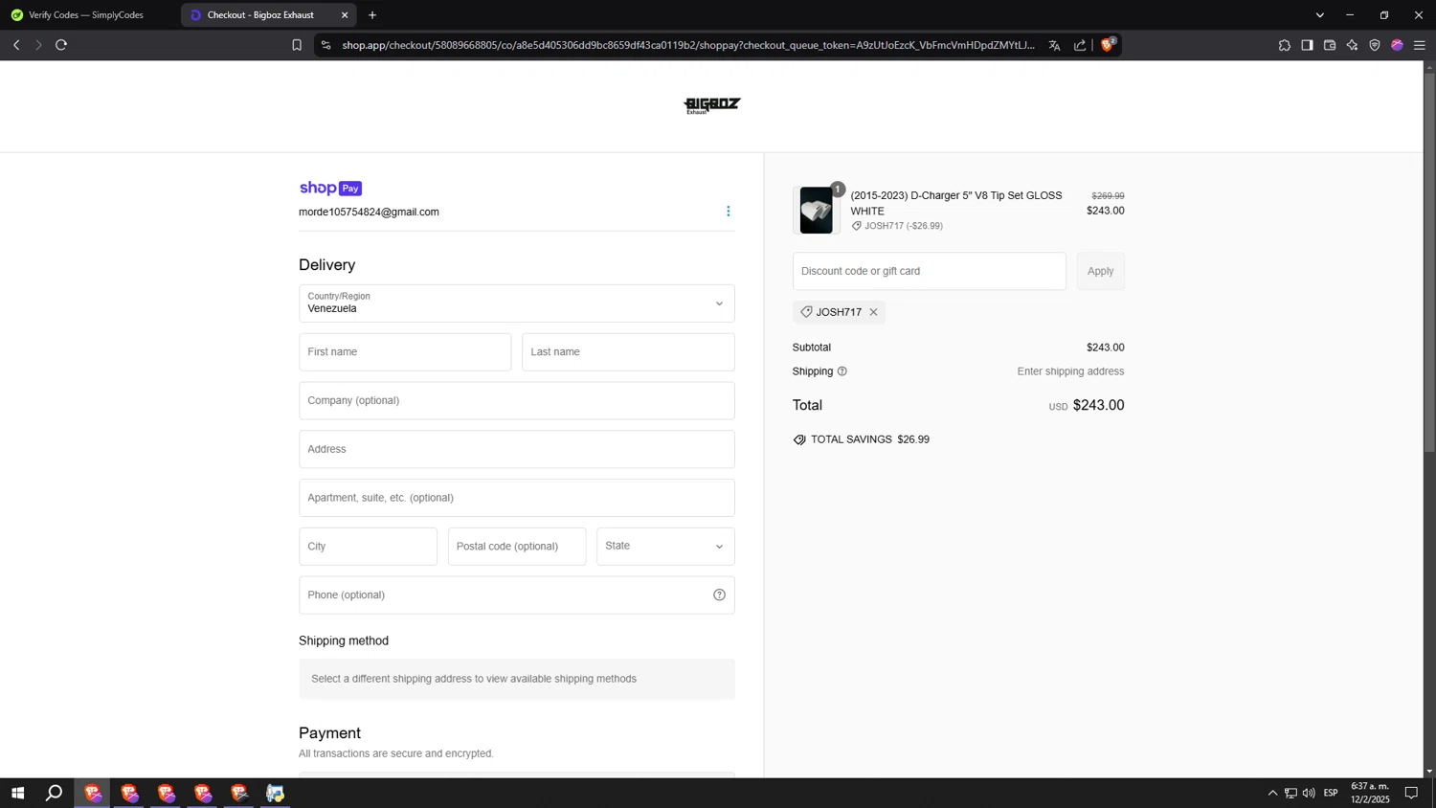Open the Country/Region dropdown
Image resolution: width=1436 pixels, height=808 pixels.
517,303
